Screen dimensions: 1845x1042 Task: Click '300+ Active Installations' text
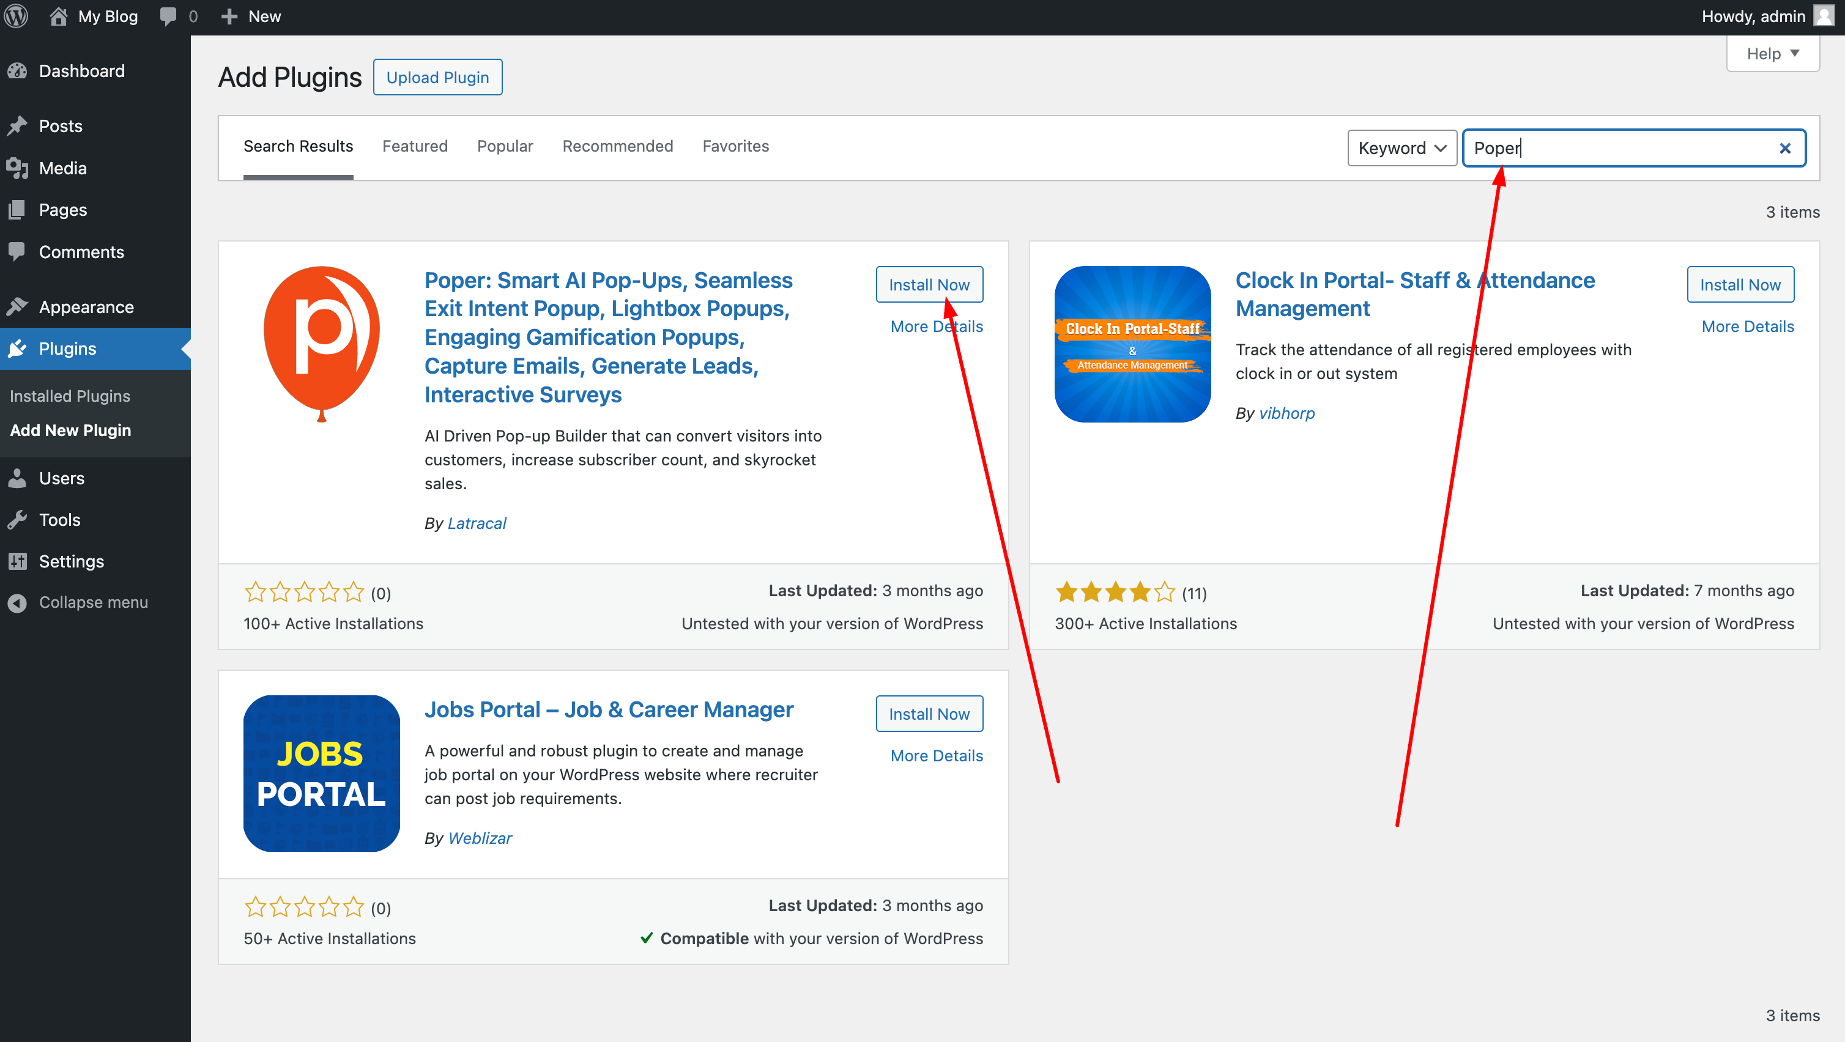tap(1146, 624)
